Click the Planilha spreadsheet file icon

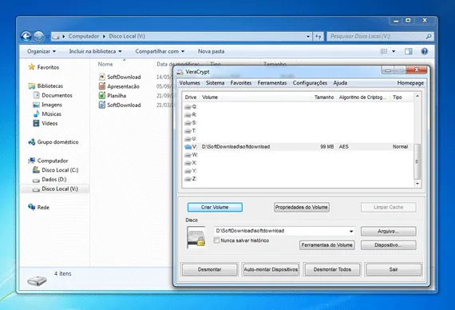(102, 96)
